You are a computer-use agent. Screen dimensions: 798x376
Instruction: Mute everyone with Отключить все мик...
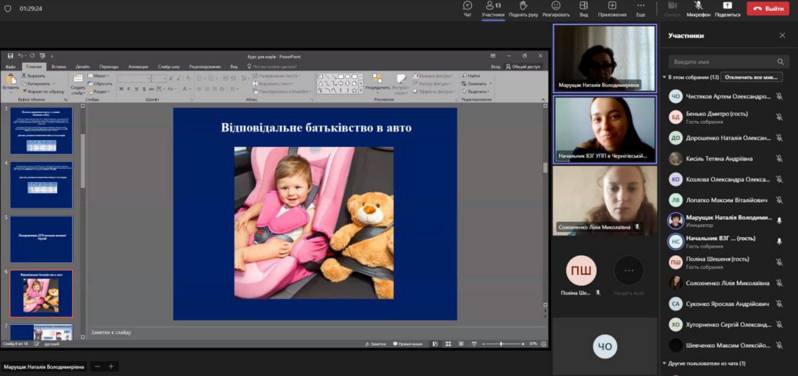tap(751, 77)
